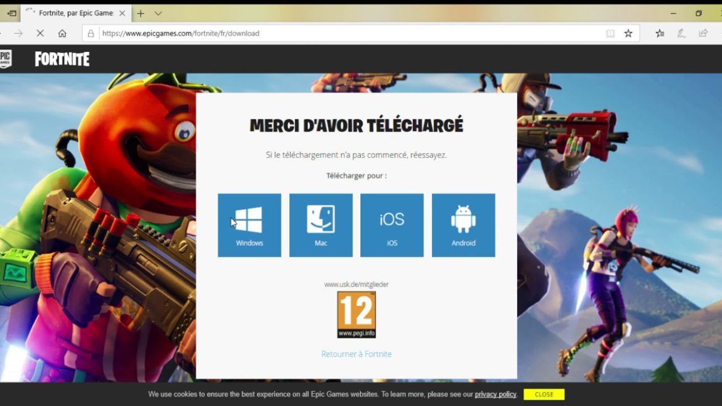Click the site lock icon in address bar
This screenshot has width=722, height=406.
click(x=91, y=33)
